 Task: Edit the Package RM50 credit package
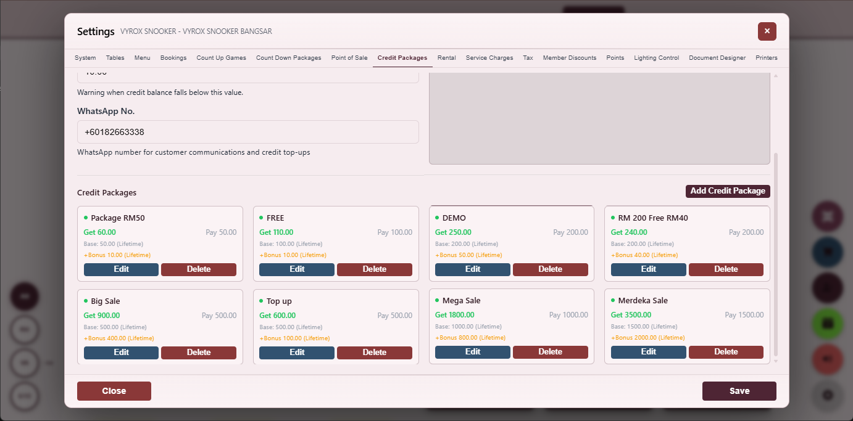click(121, 269)
